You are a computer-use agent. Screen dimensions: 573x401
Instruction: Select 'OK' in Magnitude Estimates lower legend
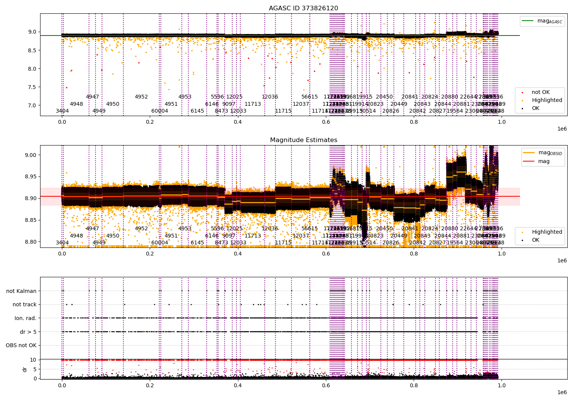[536, 240]
